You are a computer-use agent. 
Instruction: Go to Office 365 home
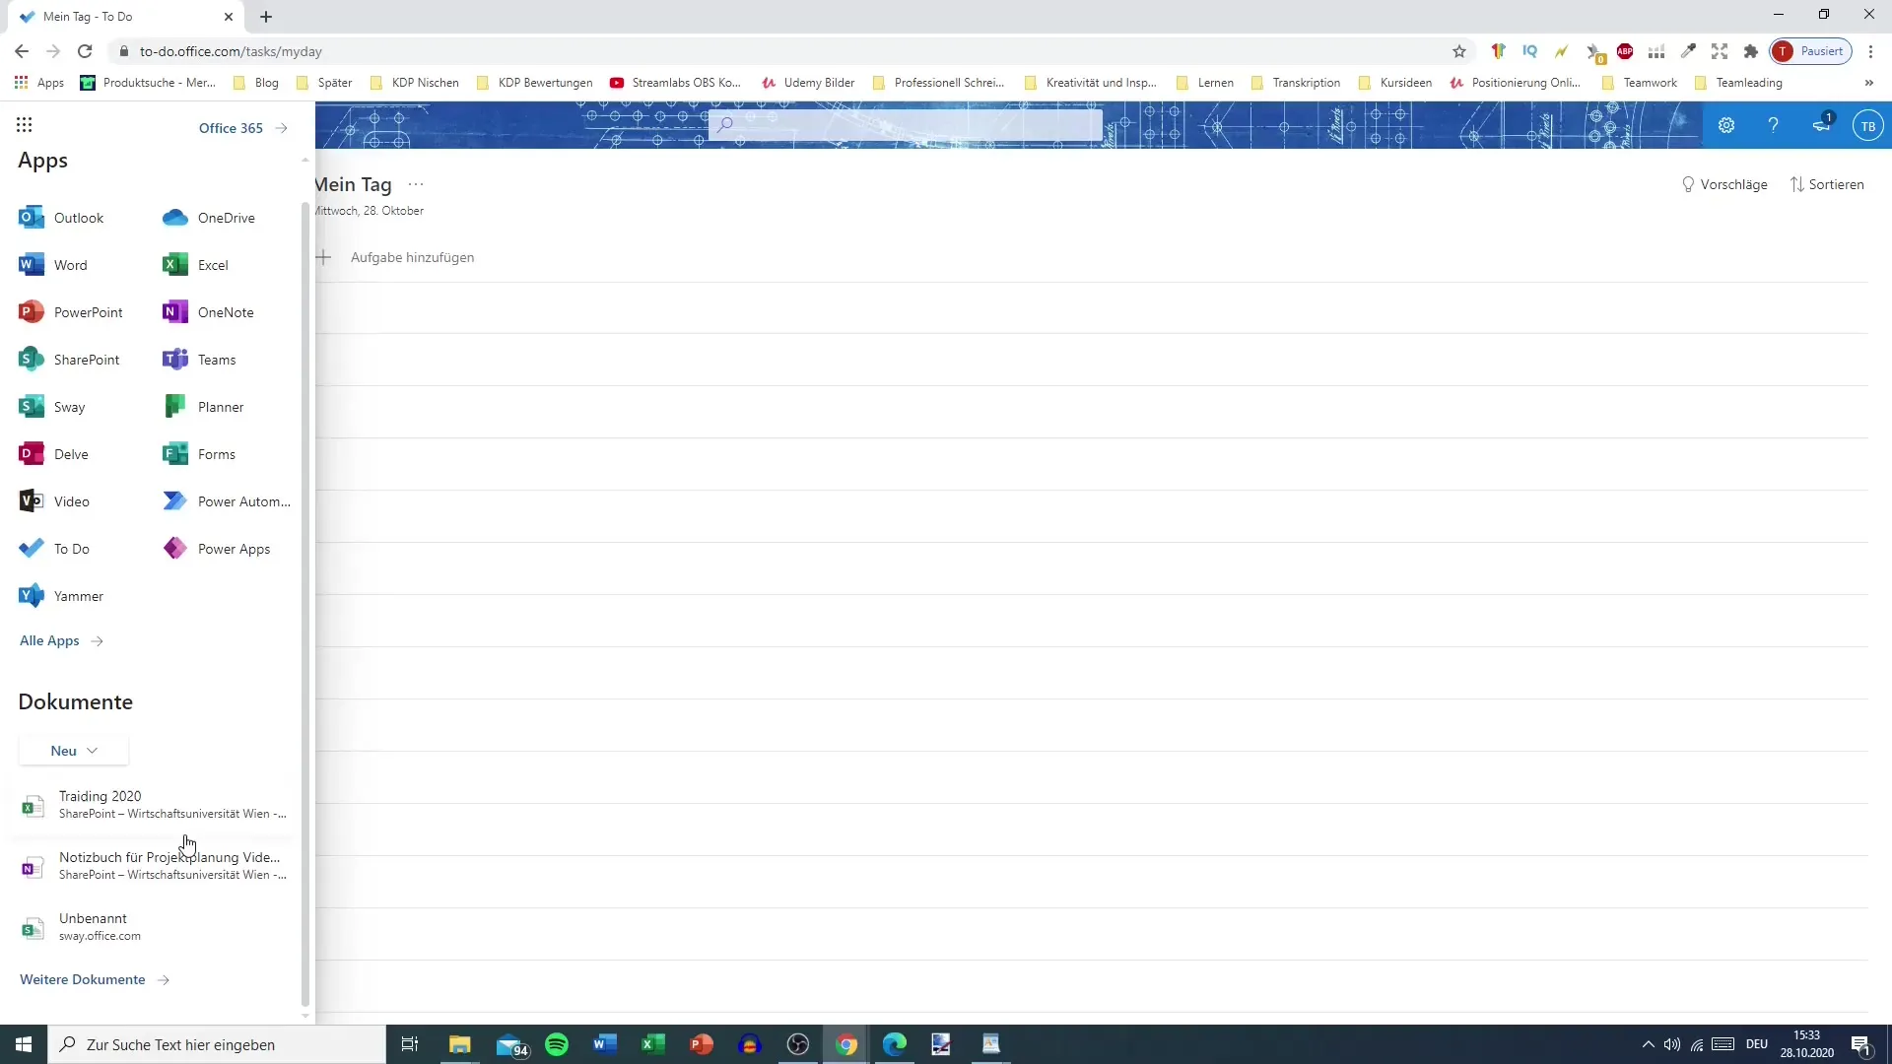pos(243,128)
